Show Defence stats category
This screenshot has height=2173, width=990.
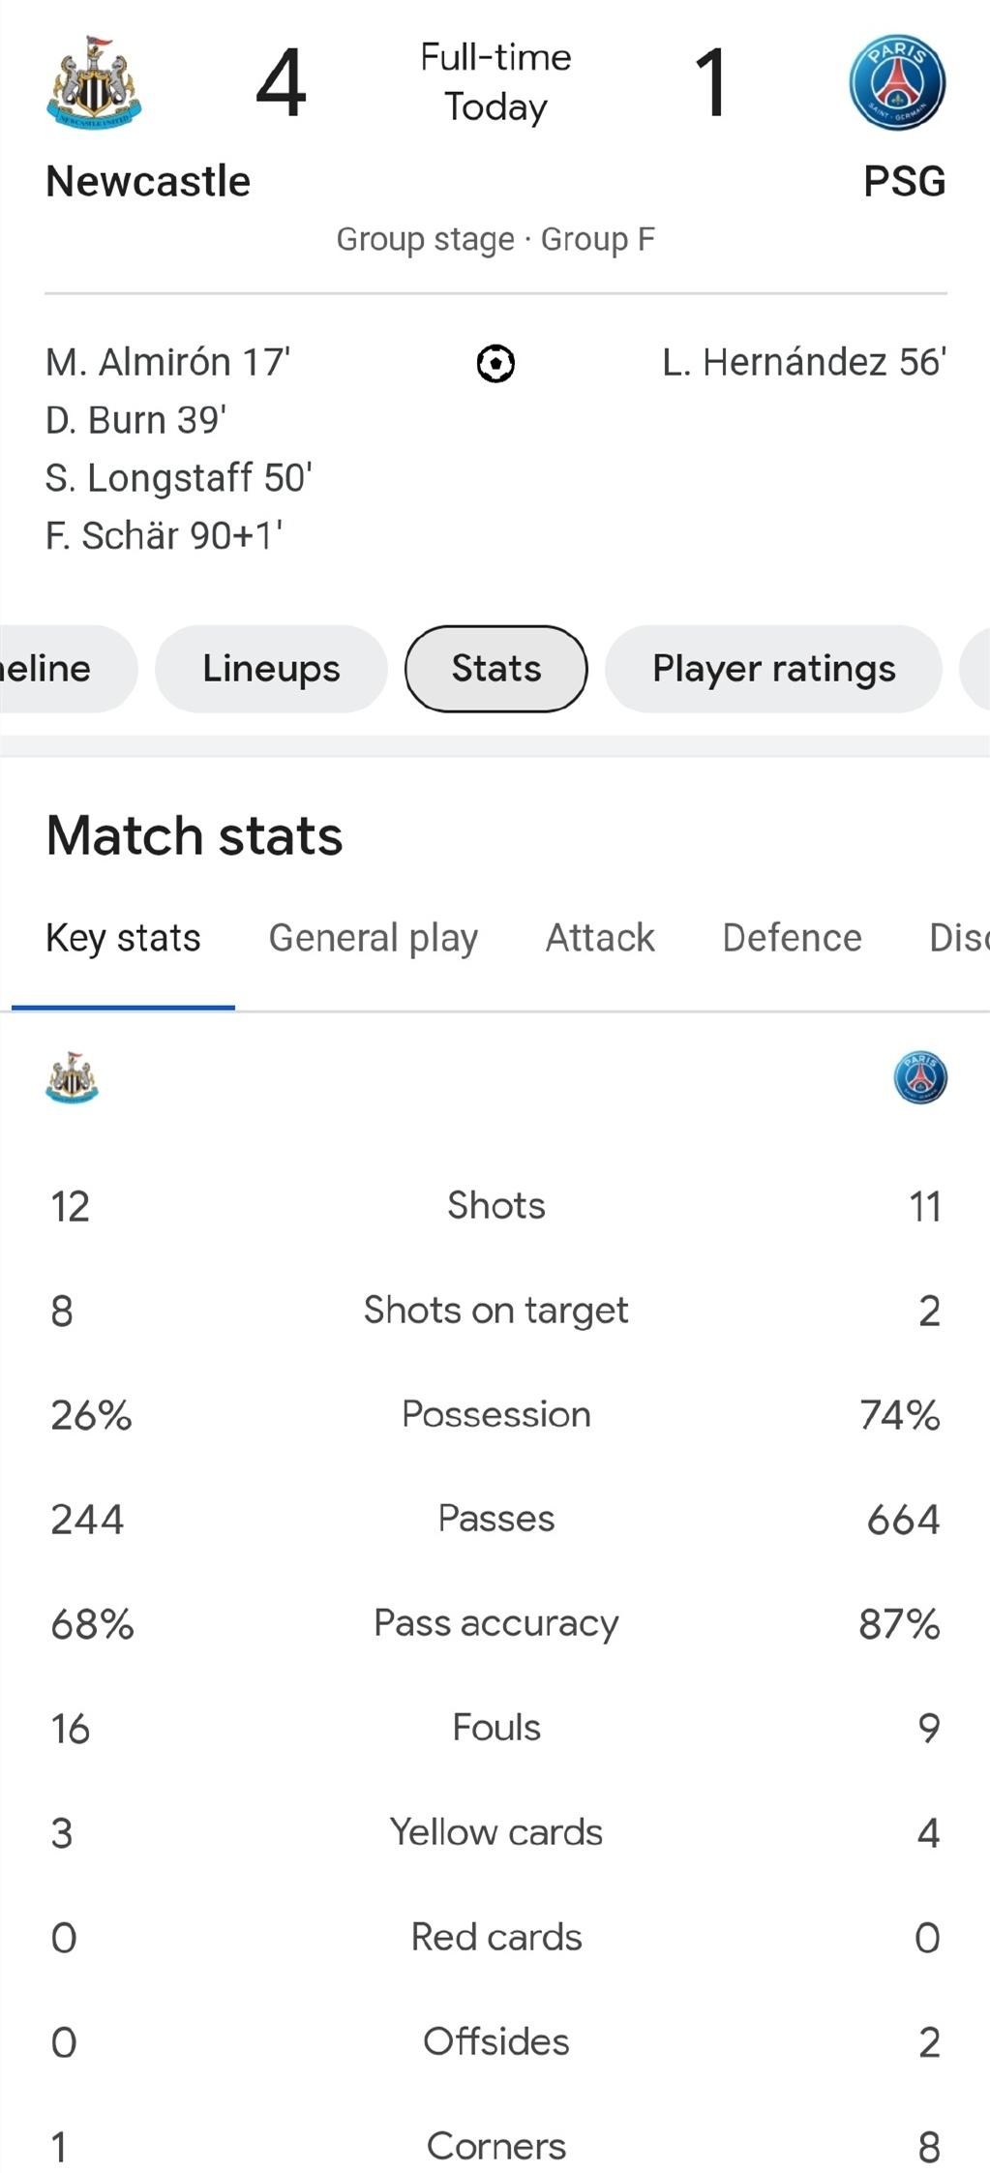pyautogui.click(x=792, y=938)
